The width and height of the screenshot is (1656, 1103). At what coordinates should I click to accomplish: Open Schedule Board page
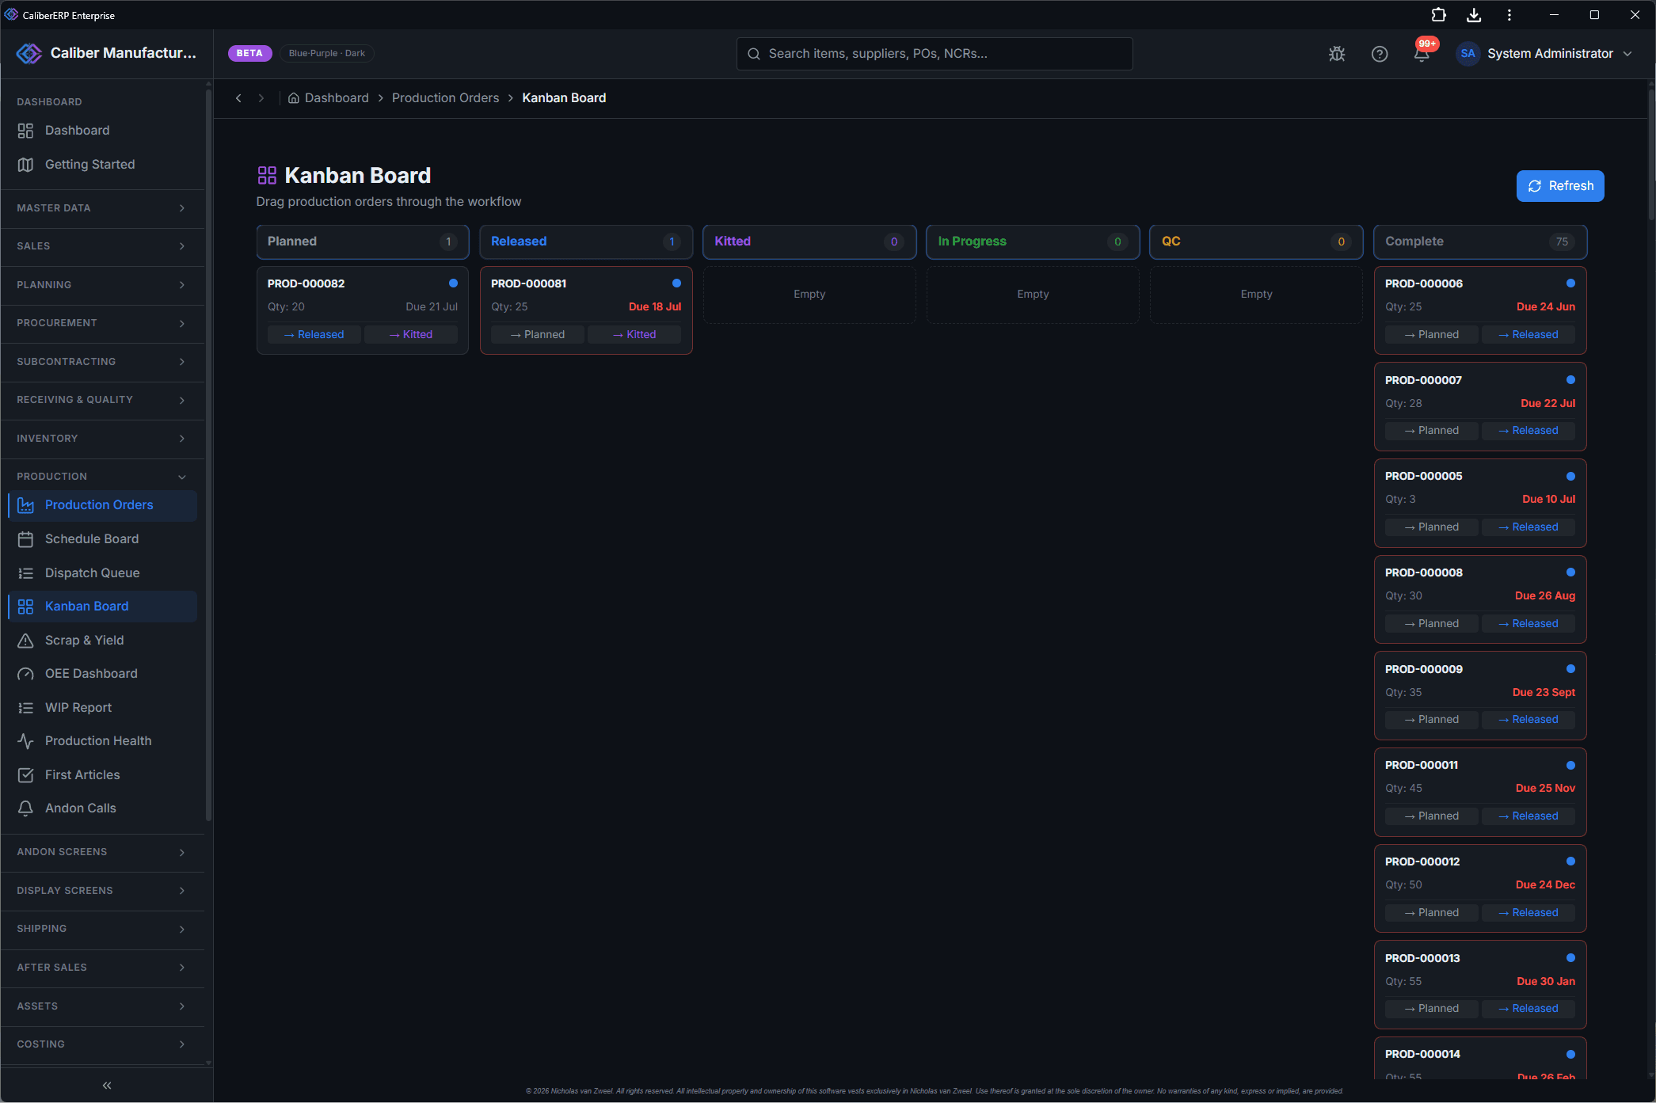(x=102, y=539)
